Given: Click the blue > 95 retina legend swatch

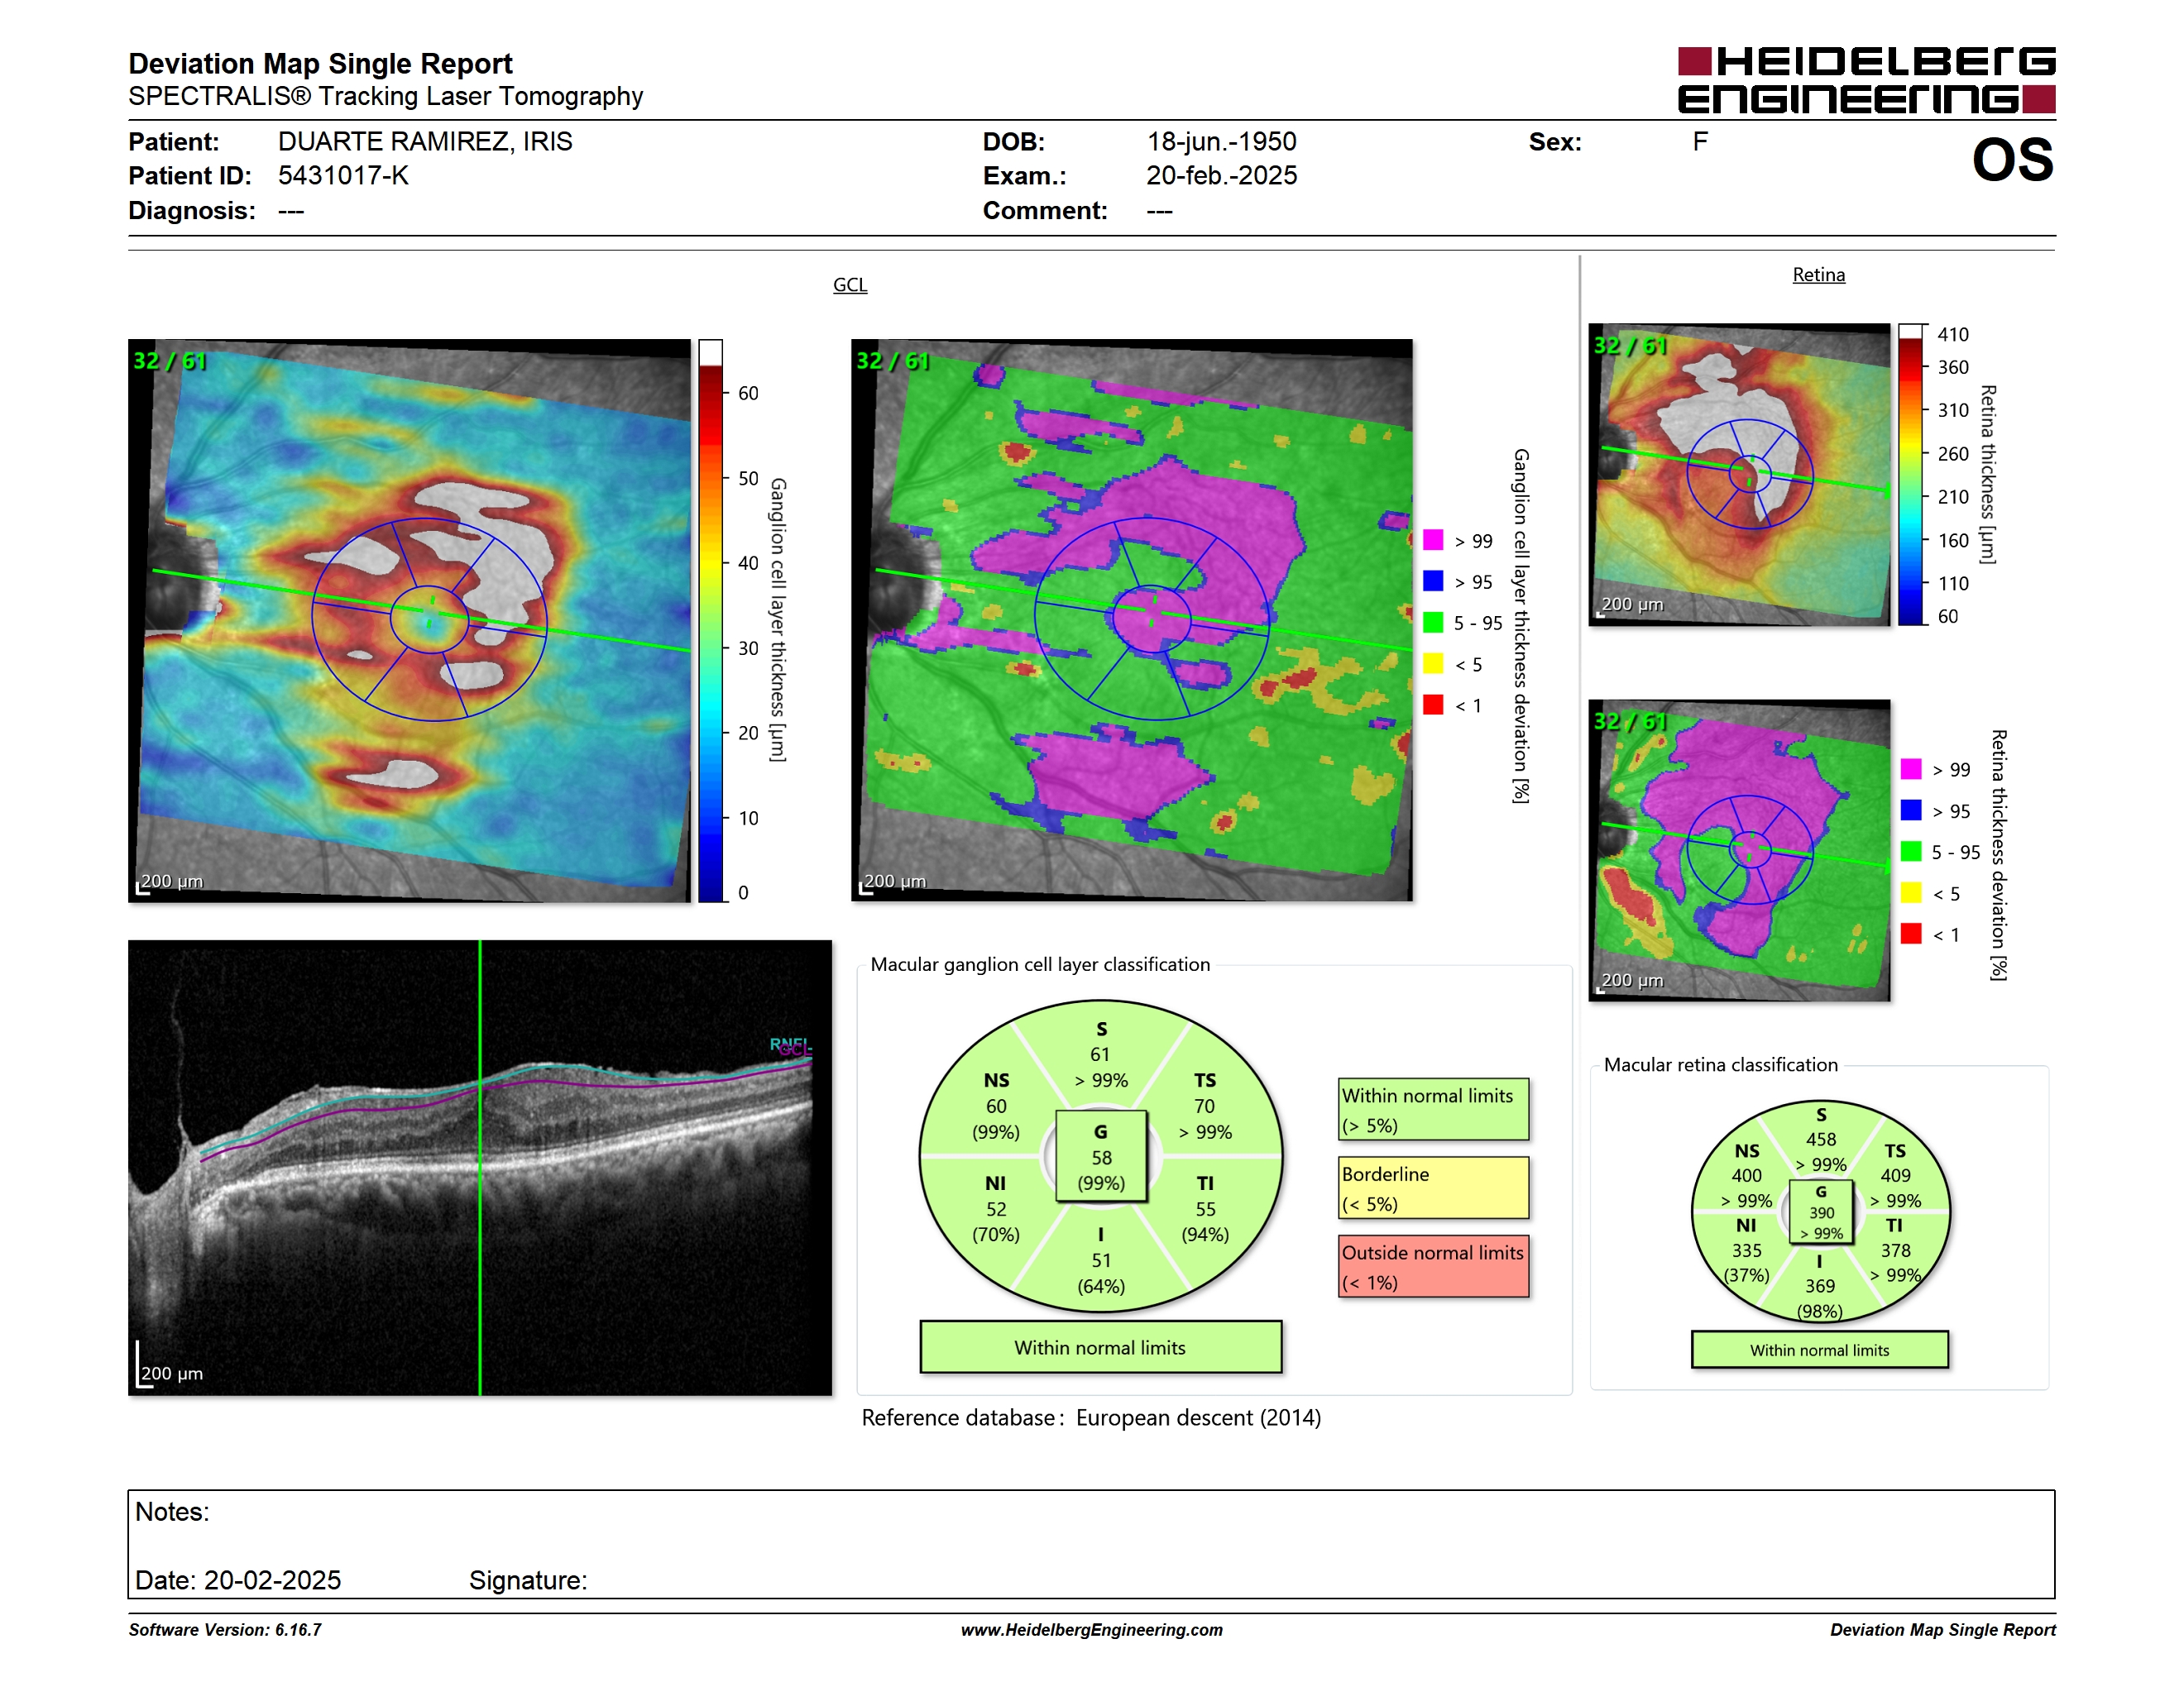Looking at the screenshot, I should tap(1911, 810).
